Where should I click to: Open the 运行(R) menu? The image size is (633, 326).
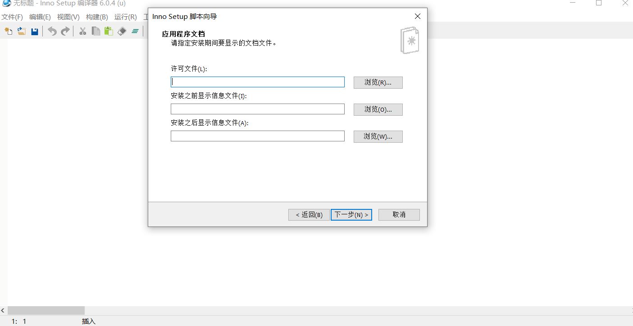click(x=125, y=17)
